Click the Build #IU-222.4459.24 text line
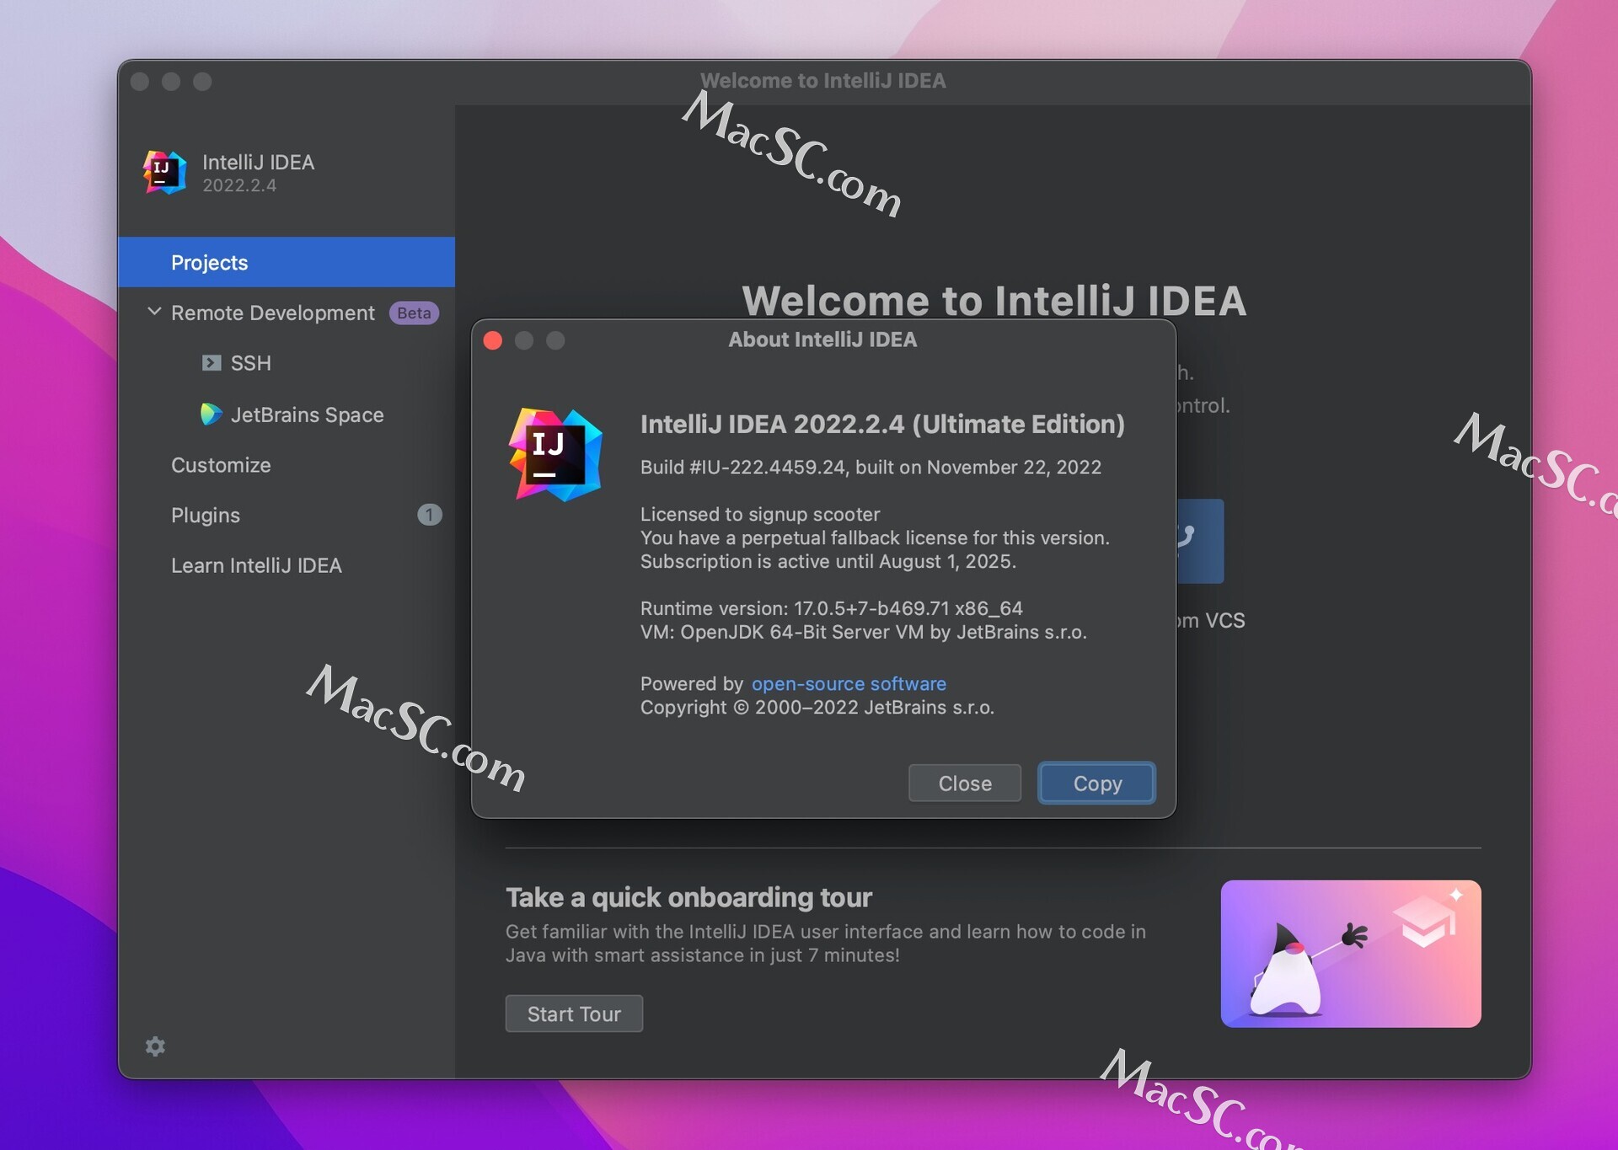This screenshot has width=1618, height=1150. pos(871,468)
